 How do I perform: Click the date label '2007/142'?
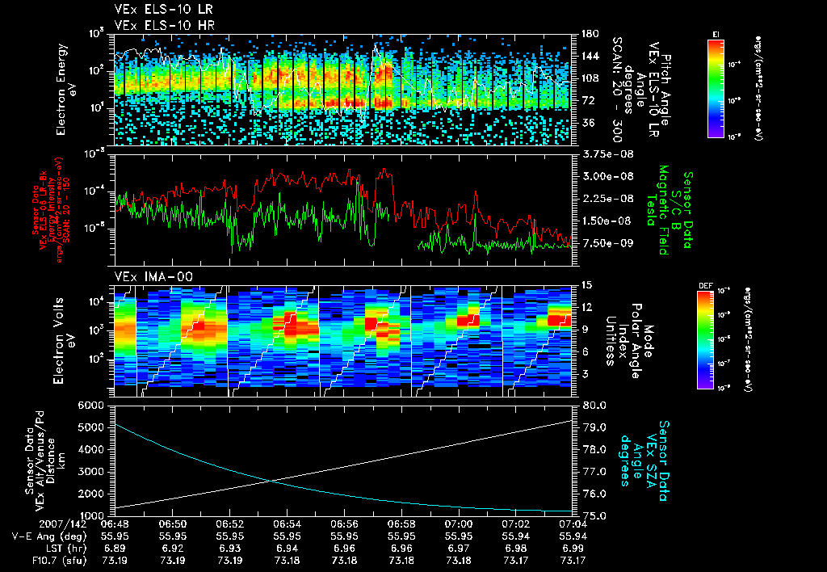(61, 524)
